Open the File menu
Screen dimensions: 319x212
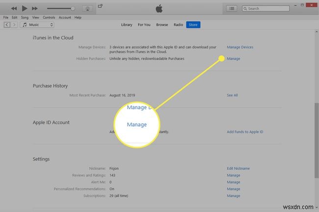6,18
